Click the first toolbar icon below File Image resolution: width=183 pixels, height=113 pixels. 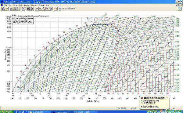click(3, 9)
